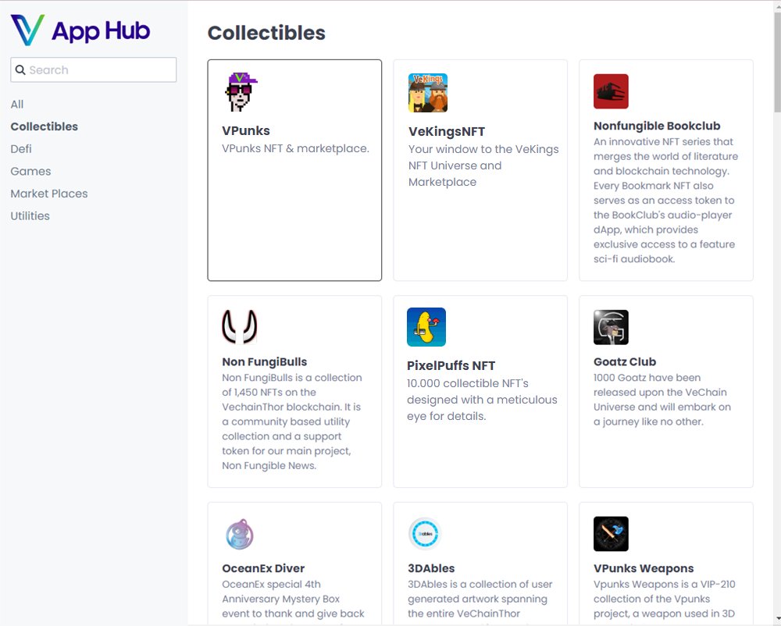Viewport: 781px width, 626px height.
Task: Open the Goatz Club title link
Action: pyautogui.click(x=625, y=361)
